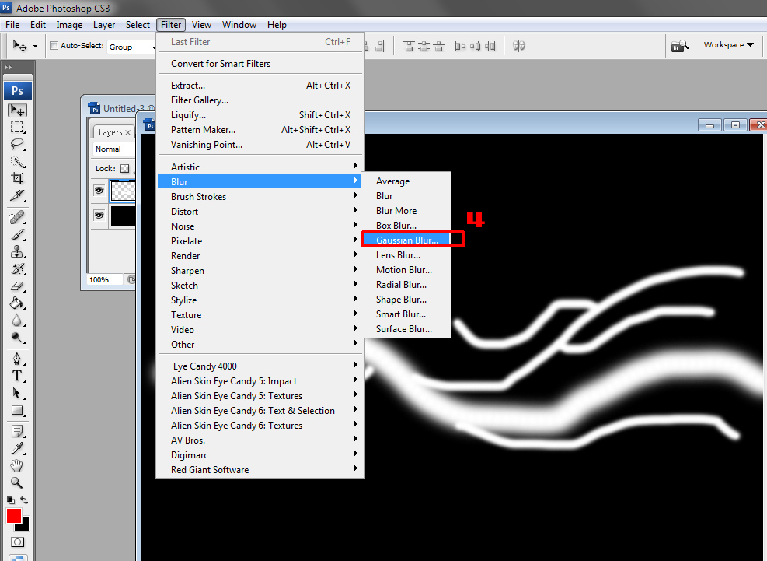Click the red foreground color swatch

13,515
